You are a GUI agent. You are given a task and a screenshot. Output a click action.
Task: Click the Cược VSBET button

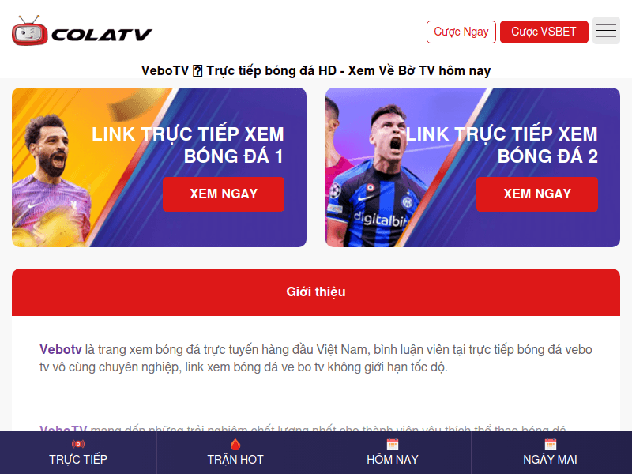544,32
